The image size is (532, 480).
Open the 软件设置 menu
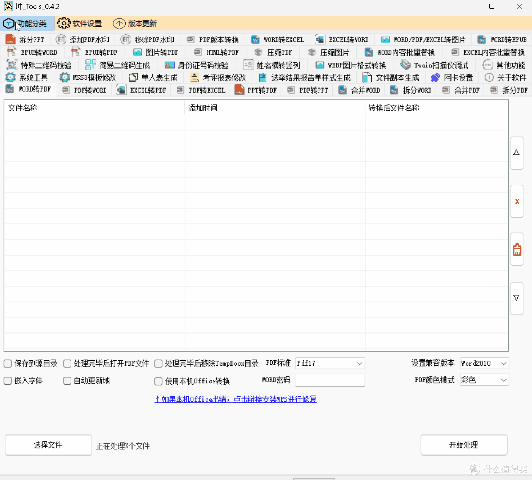point(80,23)
